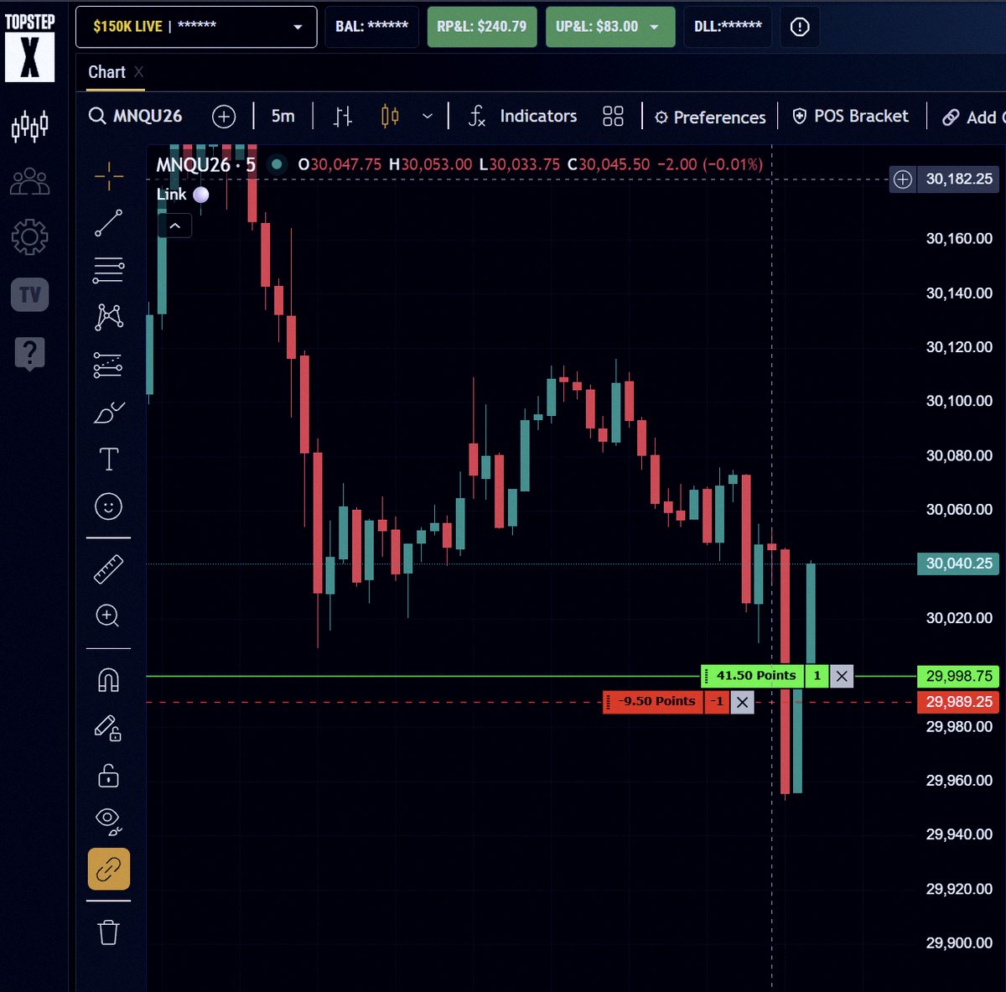Click the plus beside 30,182.25 price
This screenshot has height=992, width=1006.
click(x=903, y=179)
